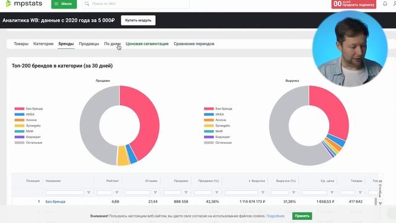Open filter funnel for Отзывы column
This screenshot has width=396, height=223.
(155, 193)
